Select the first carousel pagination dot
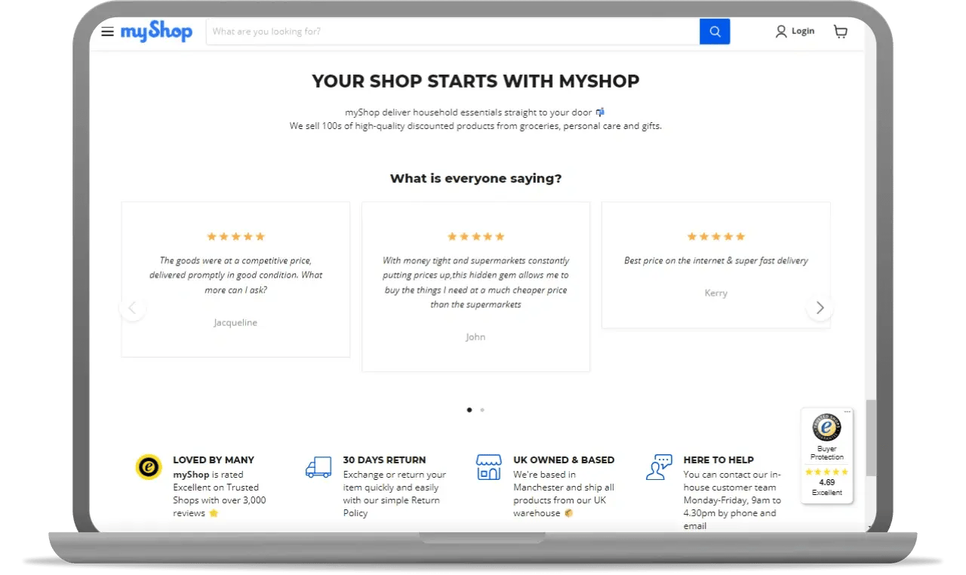 coord(469,410)
